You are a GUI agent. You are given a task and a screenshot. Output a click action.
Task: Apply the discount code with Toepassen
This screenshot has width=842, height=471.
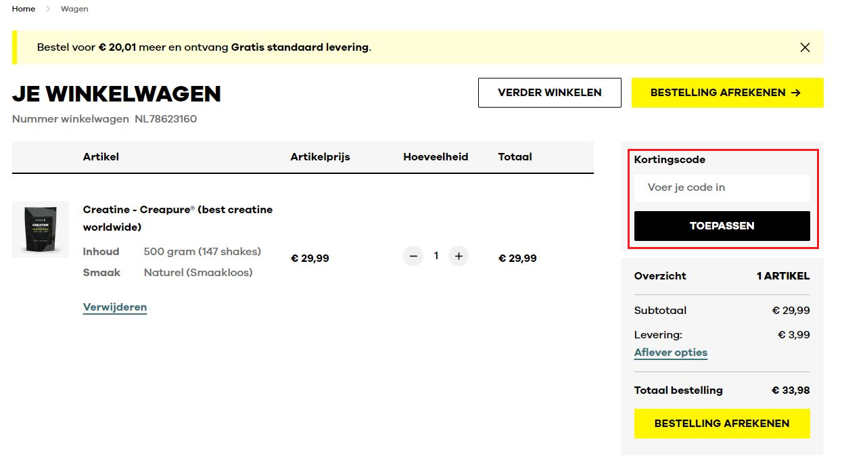pyautogui.click(x=722, y=226)
